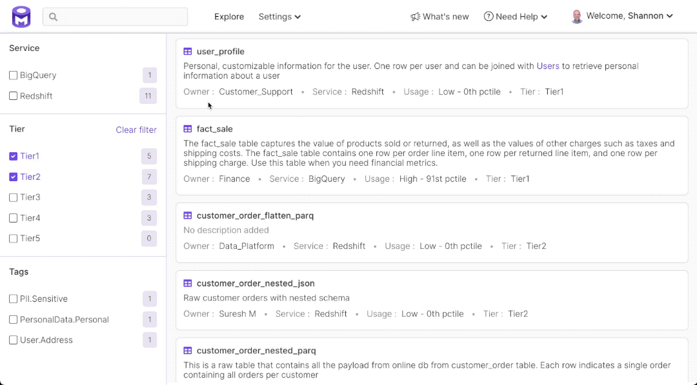Click the table icon beside fact_sale
This screenshot has height=385, width=697.
188,129
